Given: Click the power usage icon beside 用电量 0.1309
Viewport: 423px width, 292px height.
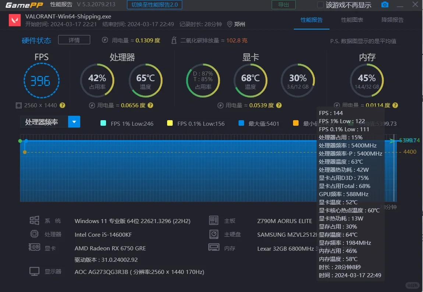Looking at the screenshot, I should coord(105,40).
